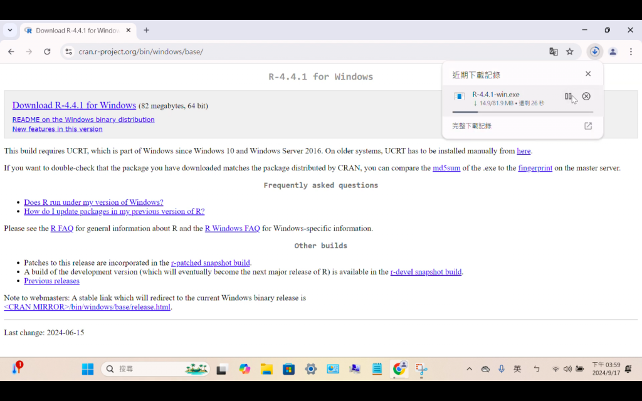Close the recent downloads popup

pyautogui.click(x=588, y=74)
